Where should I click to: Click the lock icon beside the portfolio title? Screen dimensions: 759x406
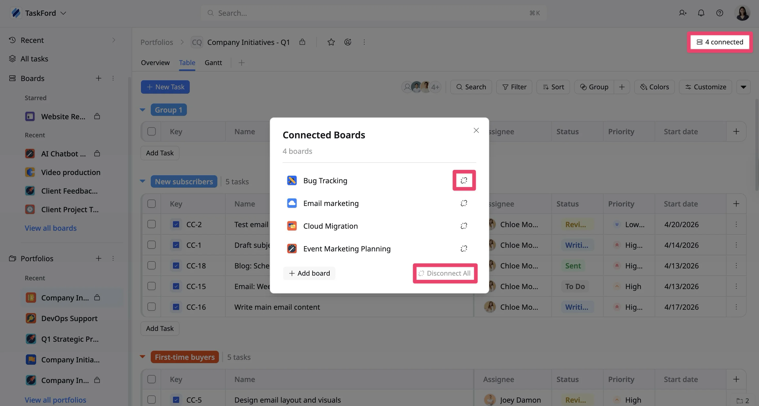click(x=302, y=42)
